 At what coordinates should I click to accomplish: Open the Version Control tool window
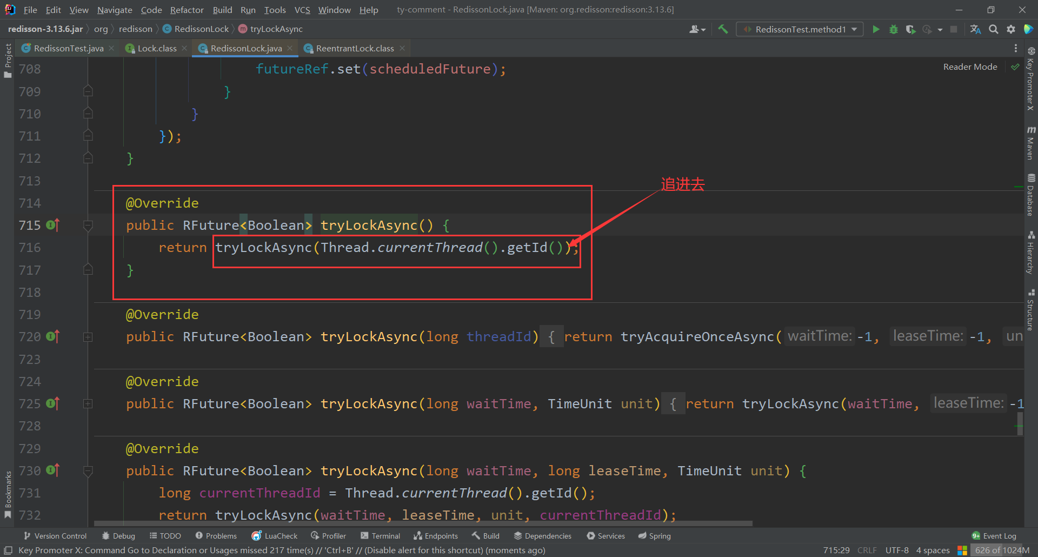[55, 536]
